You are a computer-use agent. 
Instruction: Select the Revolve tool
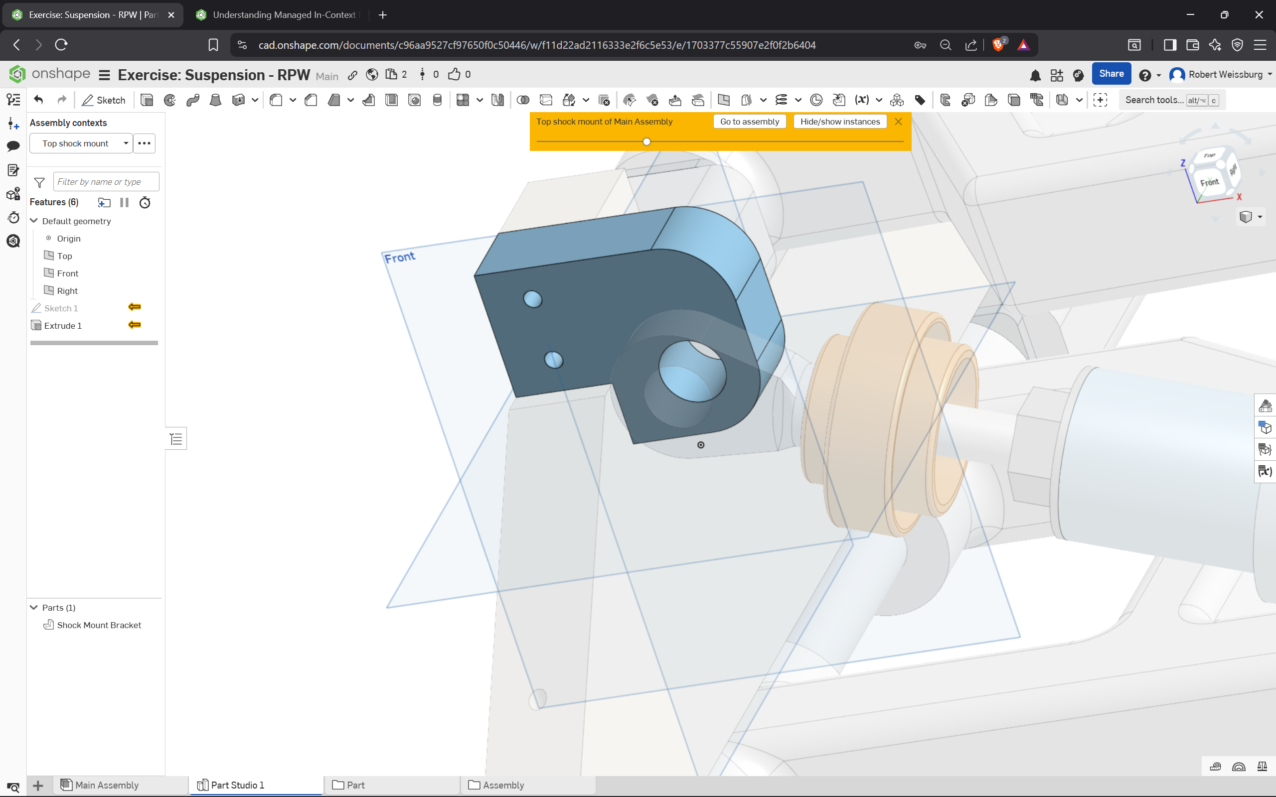tap(170, 100)
